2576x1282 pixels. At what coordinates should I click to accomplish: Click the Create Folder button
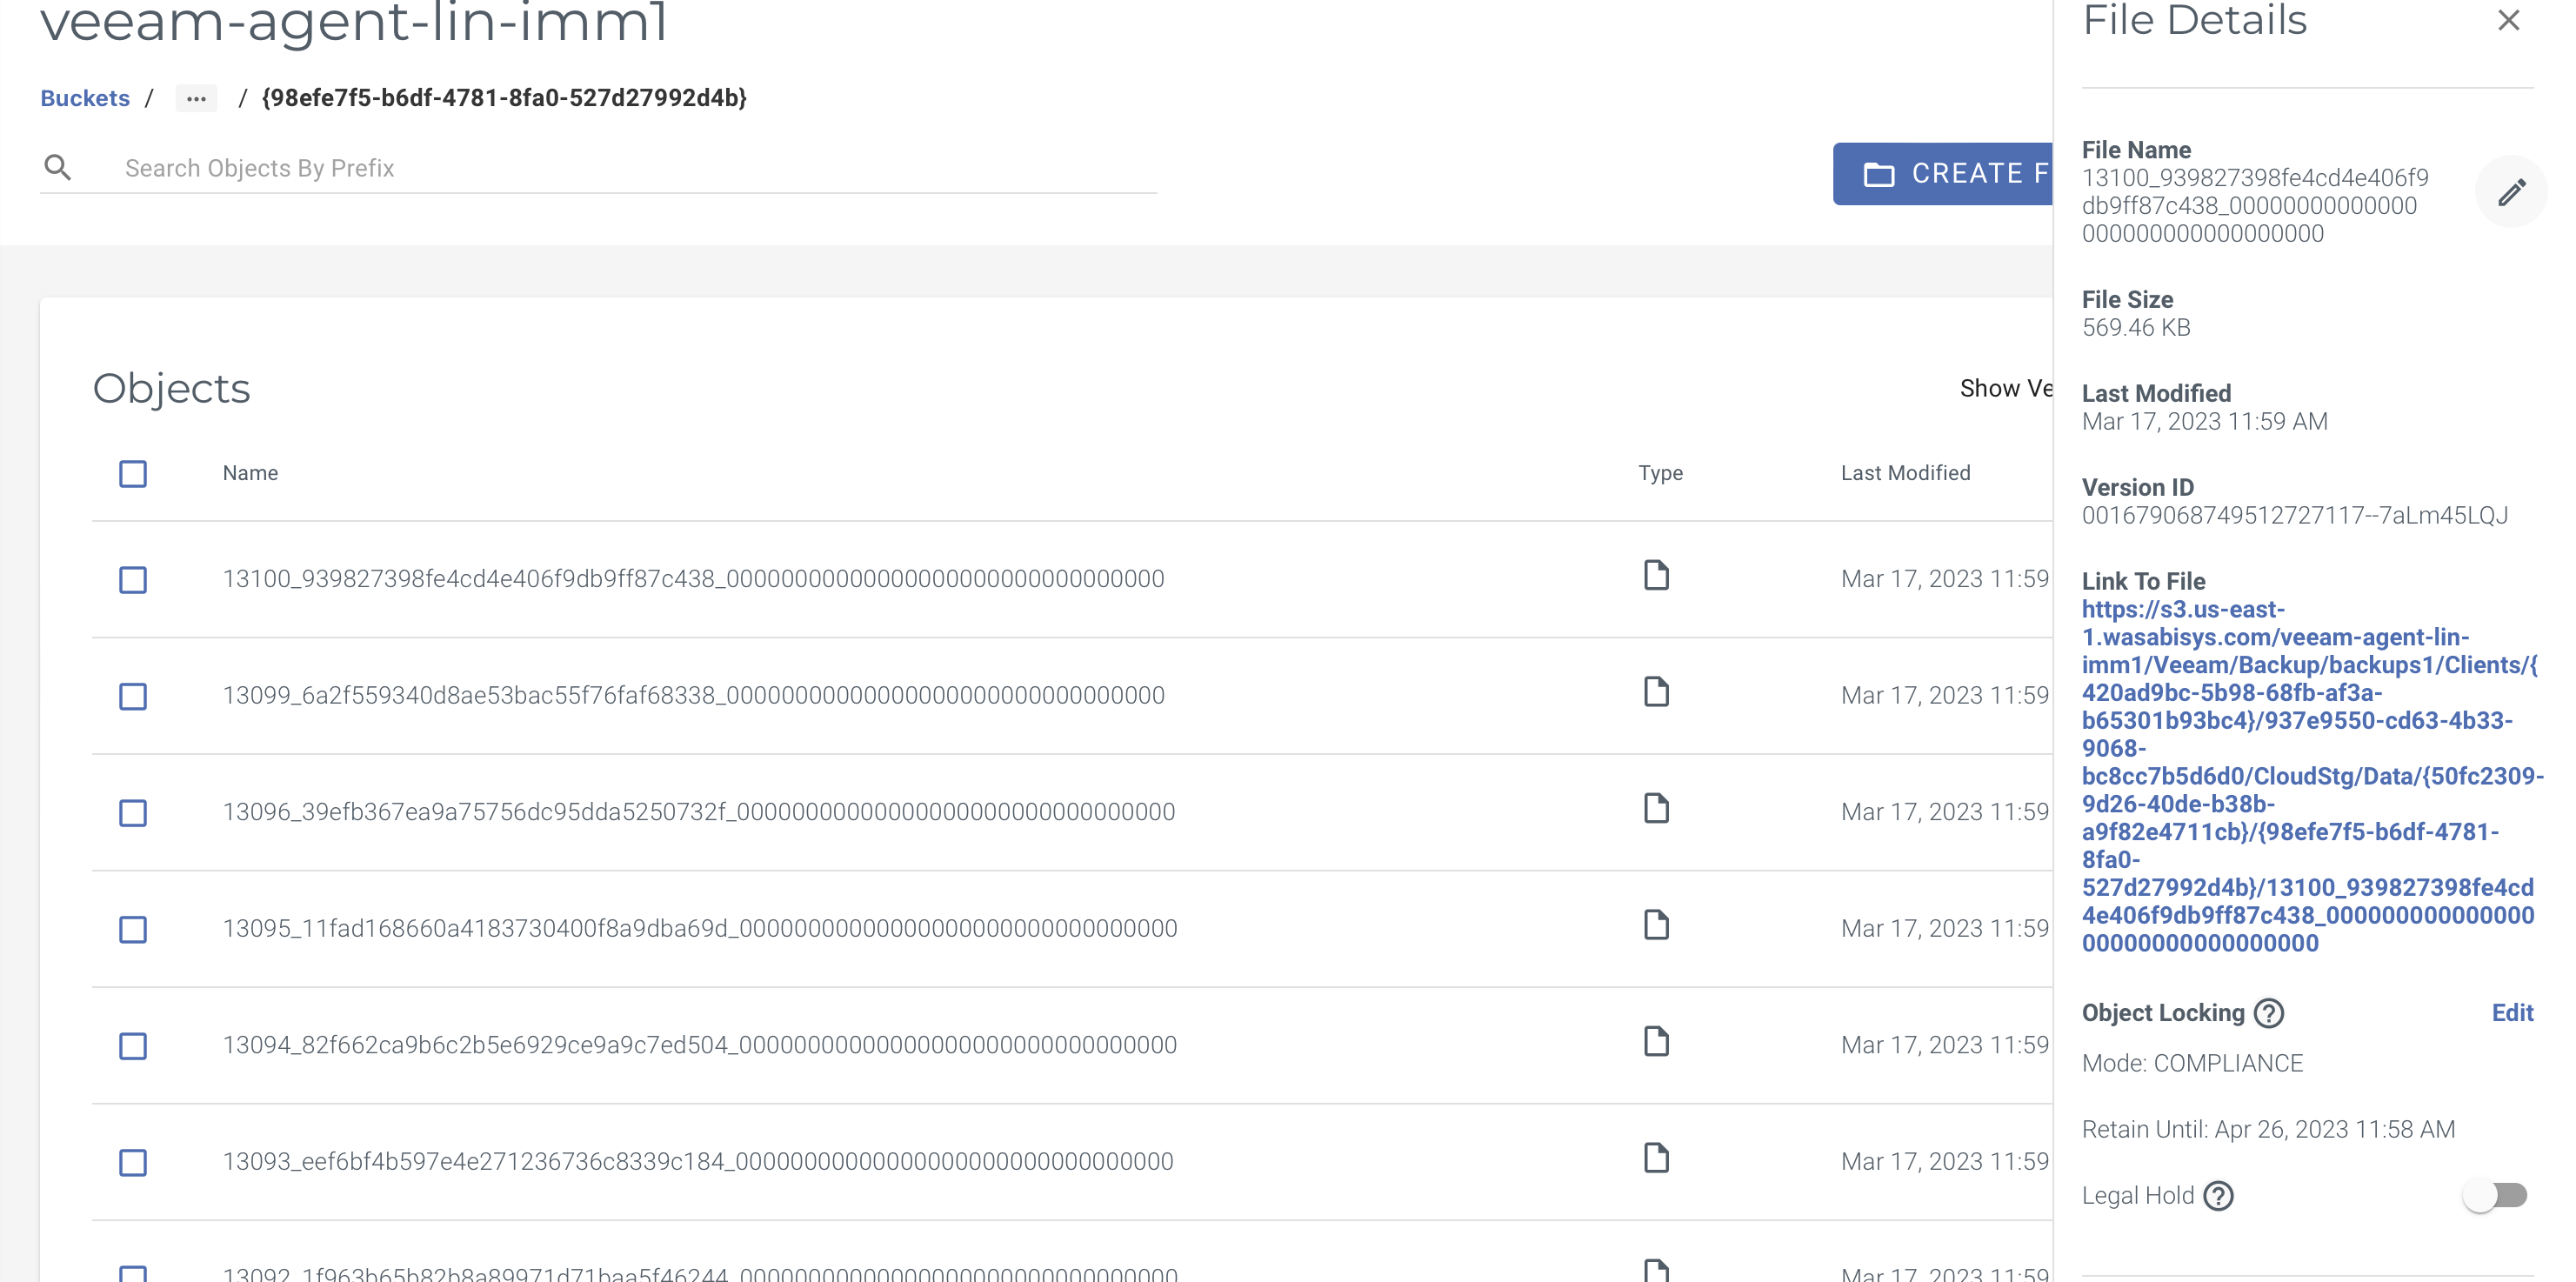click(x=1943, y=173)
